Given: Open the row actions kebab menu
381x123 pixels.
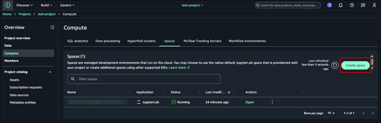Looking at the screenshot, I should (x=272, y=102).
